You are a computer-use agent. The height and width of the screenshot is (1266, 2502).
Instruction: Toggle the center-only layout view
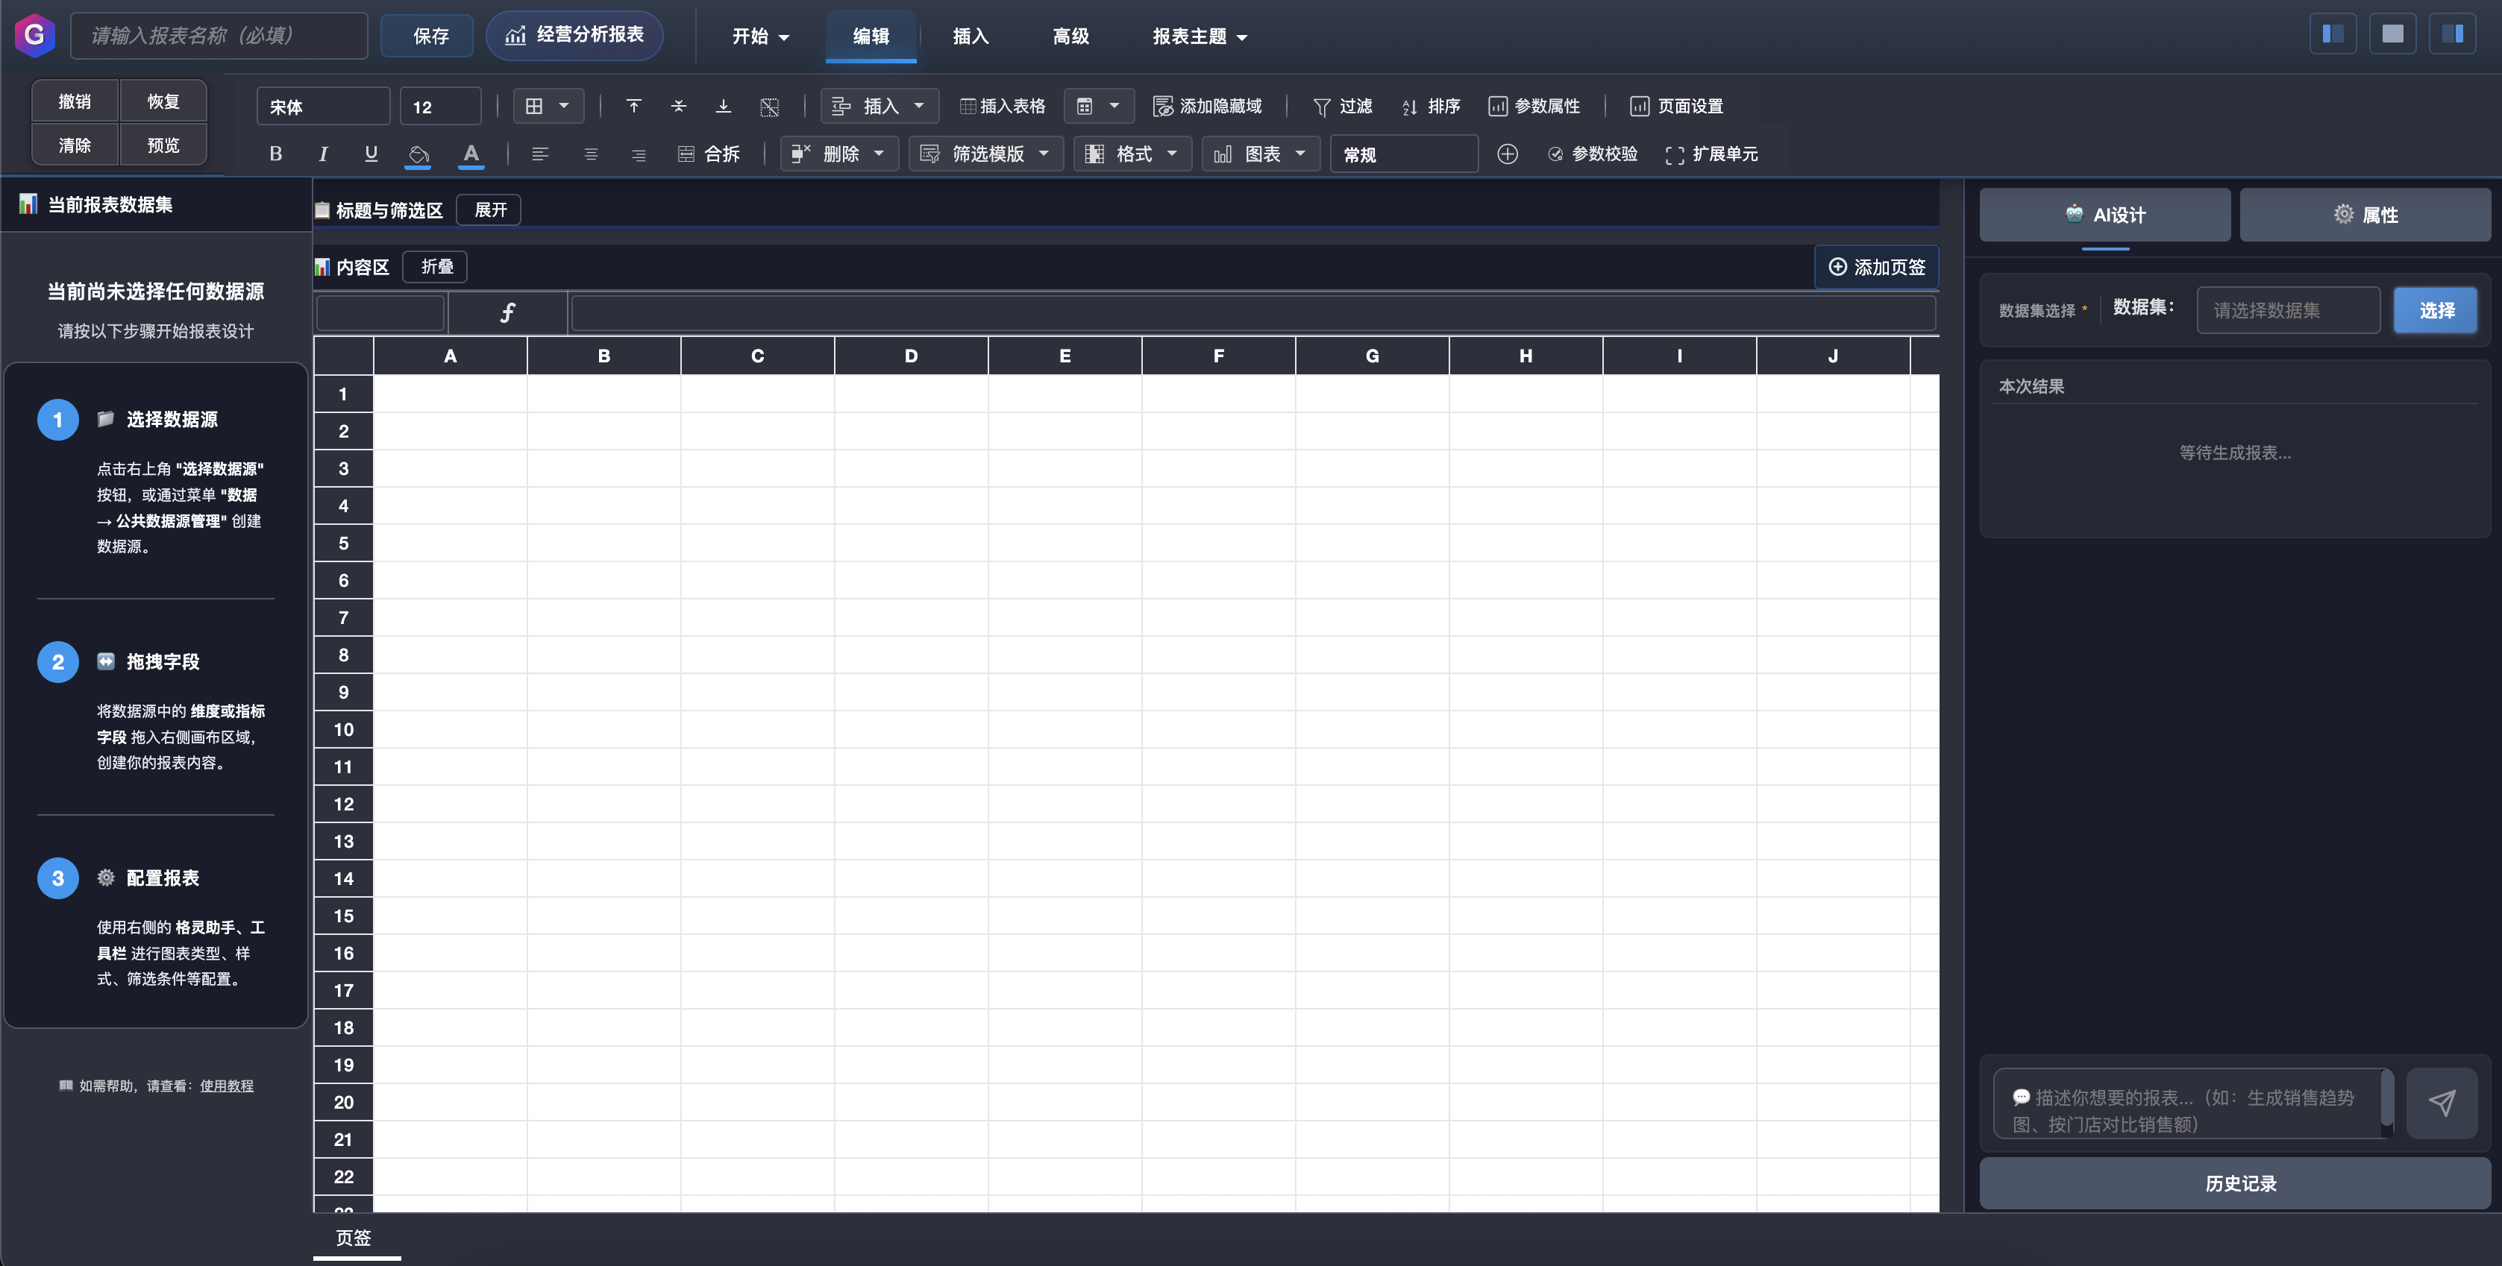click(2392, 35)
